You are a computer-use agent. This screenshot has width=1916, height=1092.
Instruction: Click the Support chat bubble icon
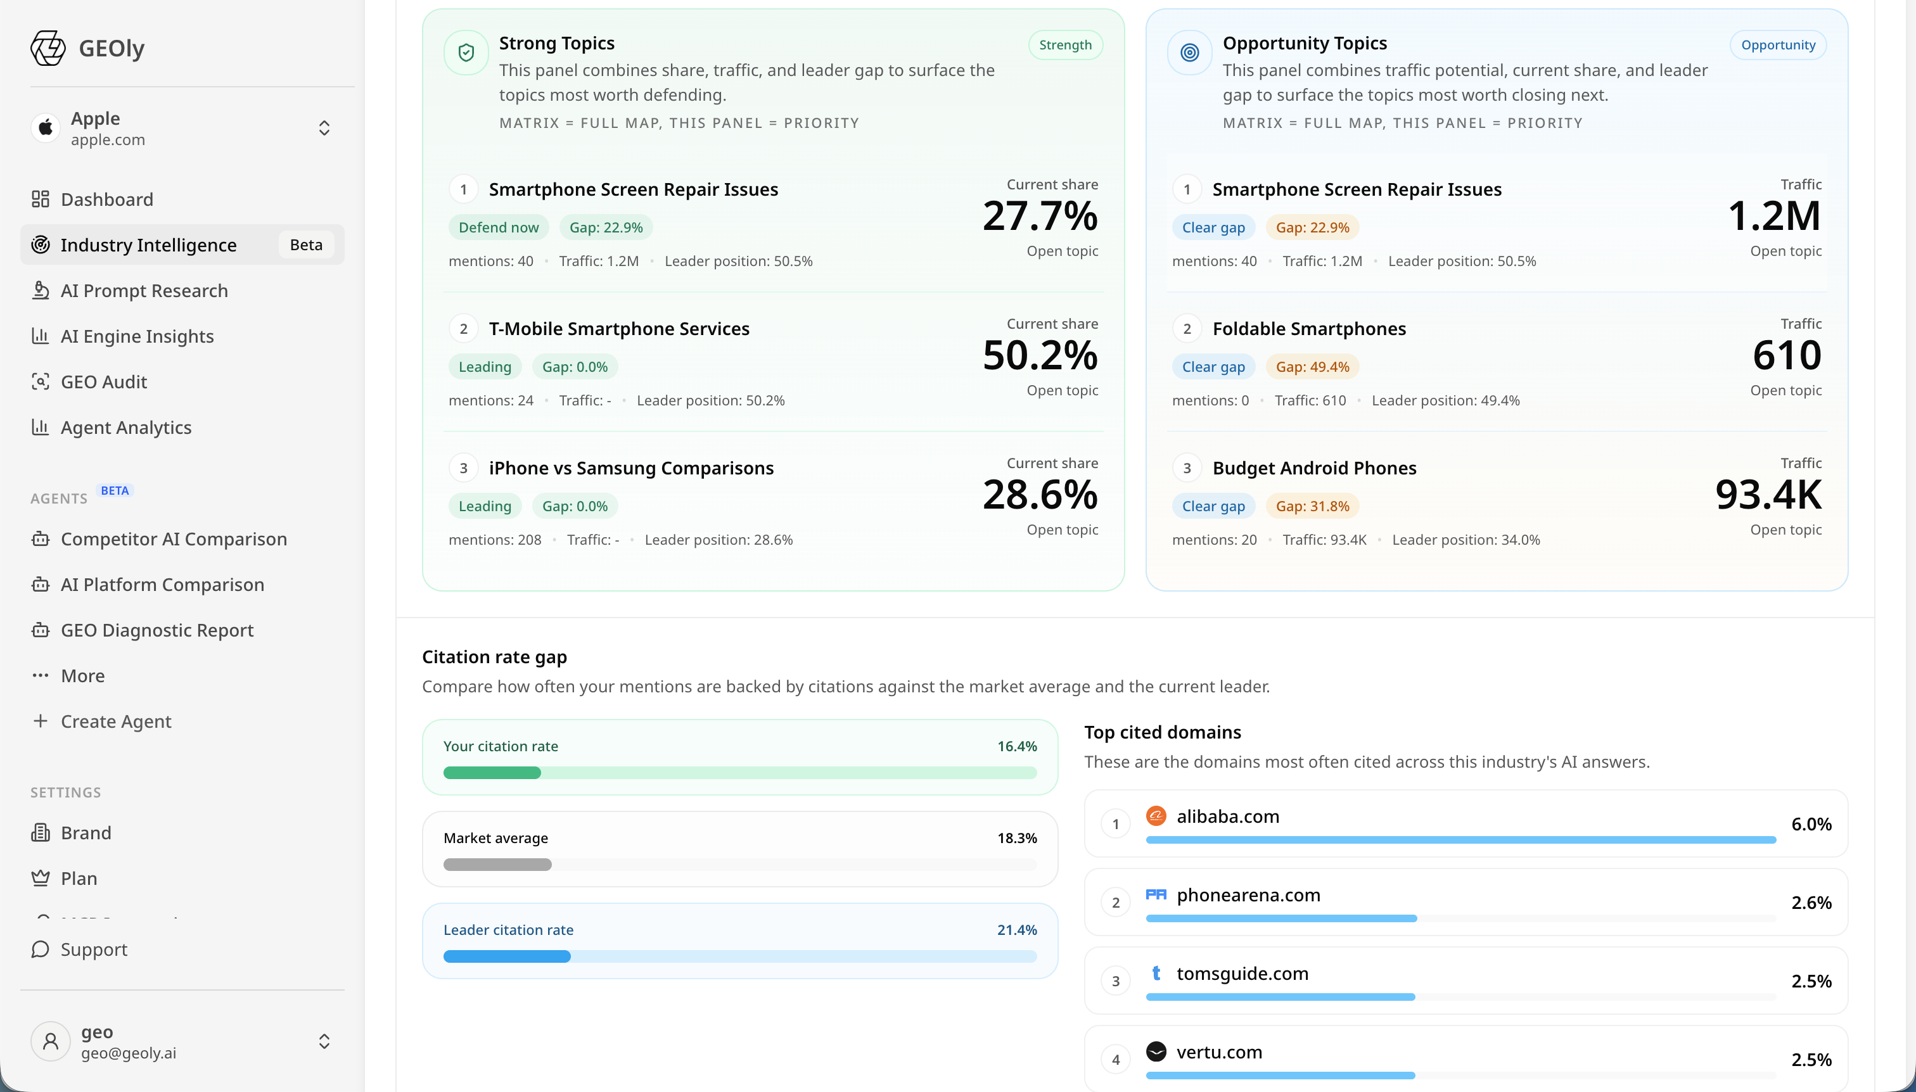(x=41, y=949)
